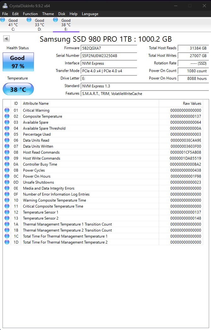211x330 pixels.
Task: Click the Serial Number field
Action: 109,56
